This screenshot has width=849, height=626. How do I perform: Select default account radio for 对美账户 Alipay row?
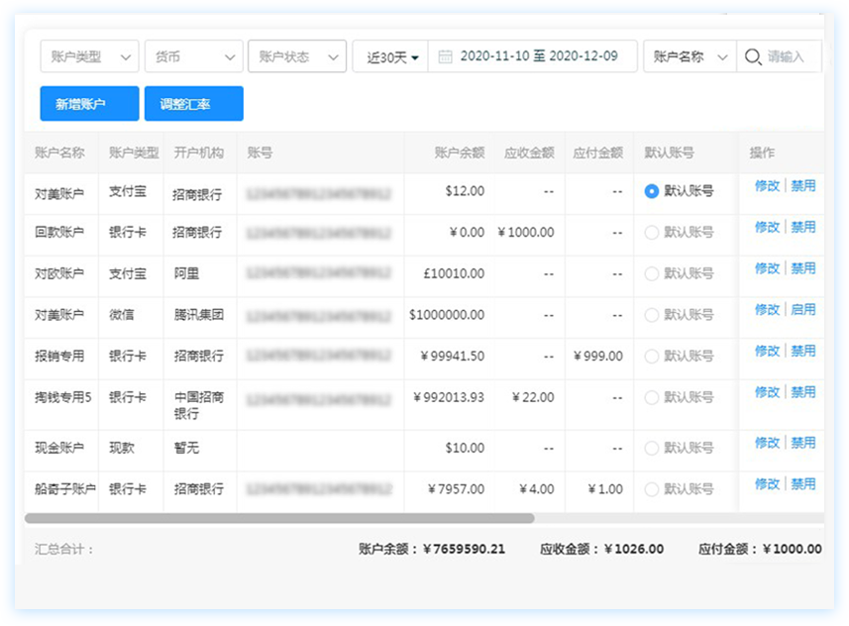[651, 191]
